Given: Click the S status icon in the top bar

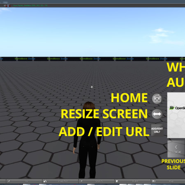Looking at the screenshot, I should pos(9,5).
